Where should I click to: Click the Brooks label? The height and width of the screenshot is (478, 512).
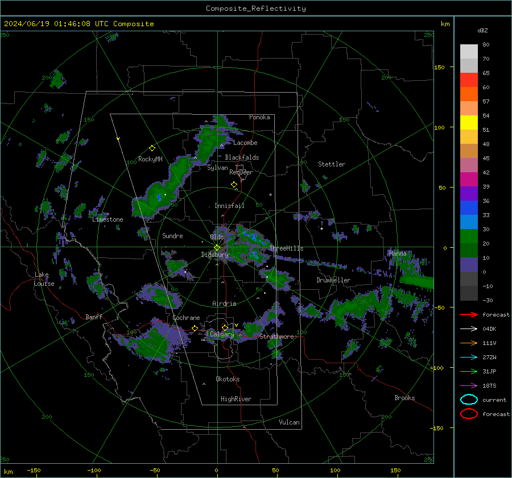[x=404, y=398]
